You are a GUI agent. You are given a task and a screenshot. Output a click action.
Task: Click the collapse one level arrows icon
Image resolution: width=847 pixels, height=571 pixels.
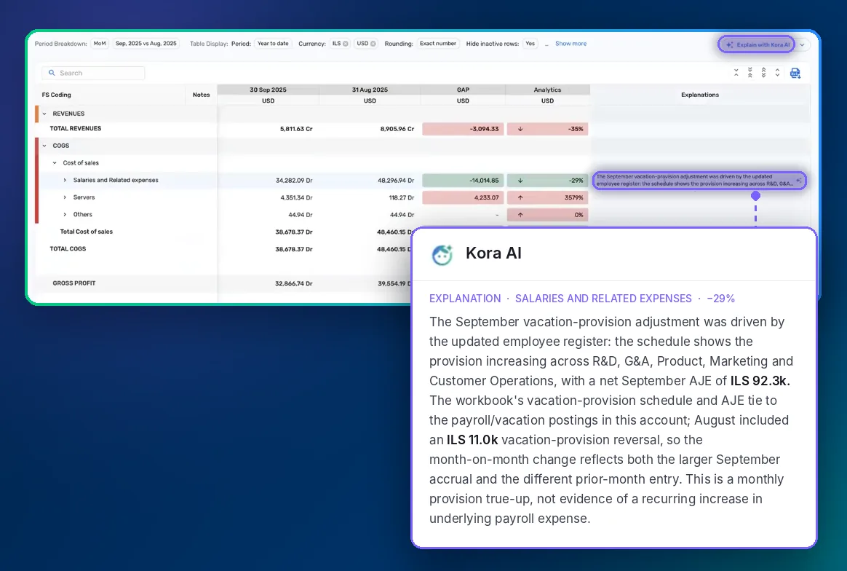(x=736, y=72)
